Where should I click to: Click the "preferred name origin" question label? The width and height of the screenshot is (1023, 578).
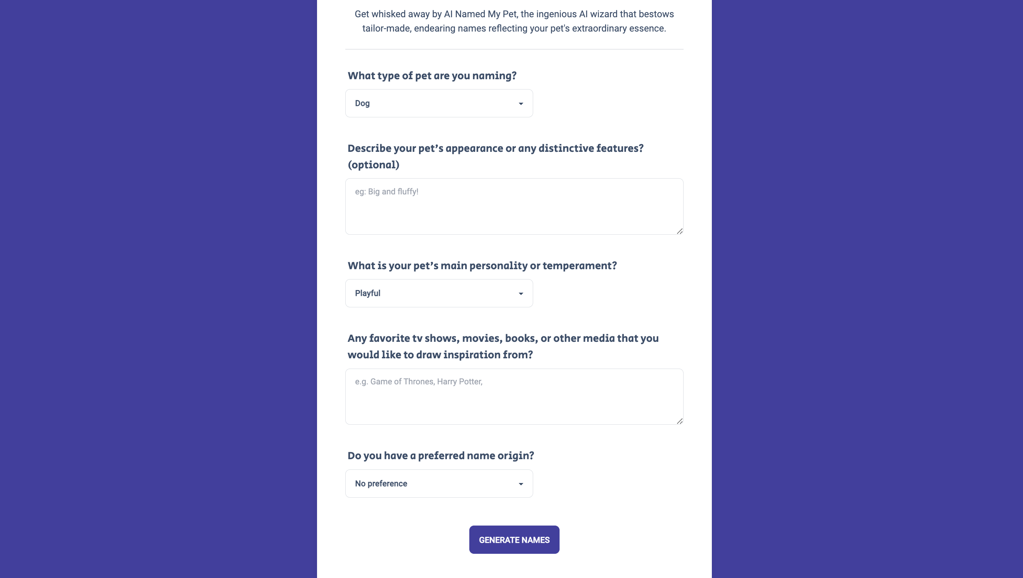440,456
